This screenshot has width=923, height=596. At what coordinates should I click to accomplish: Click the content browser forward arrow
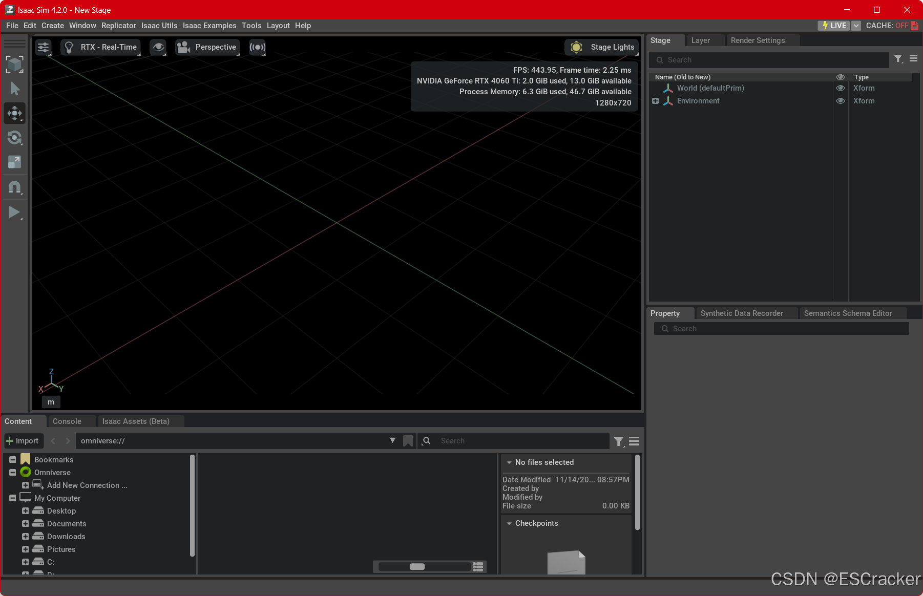coord(68,441)
